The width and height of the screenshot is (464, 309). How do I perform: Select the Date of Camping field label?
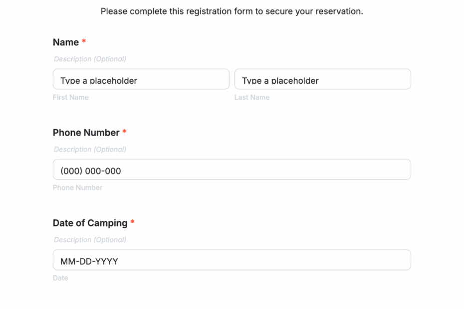[90, 223]
